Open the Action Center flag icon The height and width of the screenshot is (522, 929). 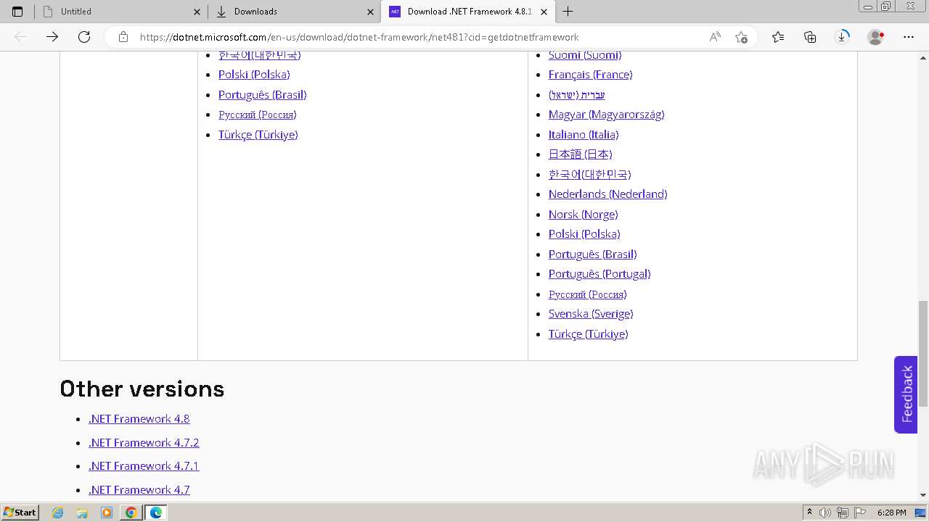(860, 513)
